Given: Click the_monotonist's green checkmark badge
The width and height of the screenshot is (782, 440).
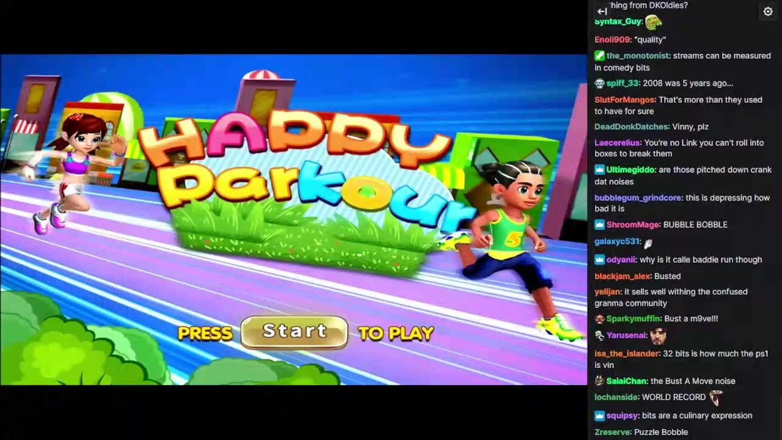Looking at the screenshot, I should click(x=599, y=56).
